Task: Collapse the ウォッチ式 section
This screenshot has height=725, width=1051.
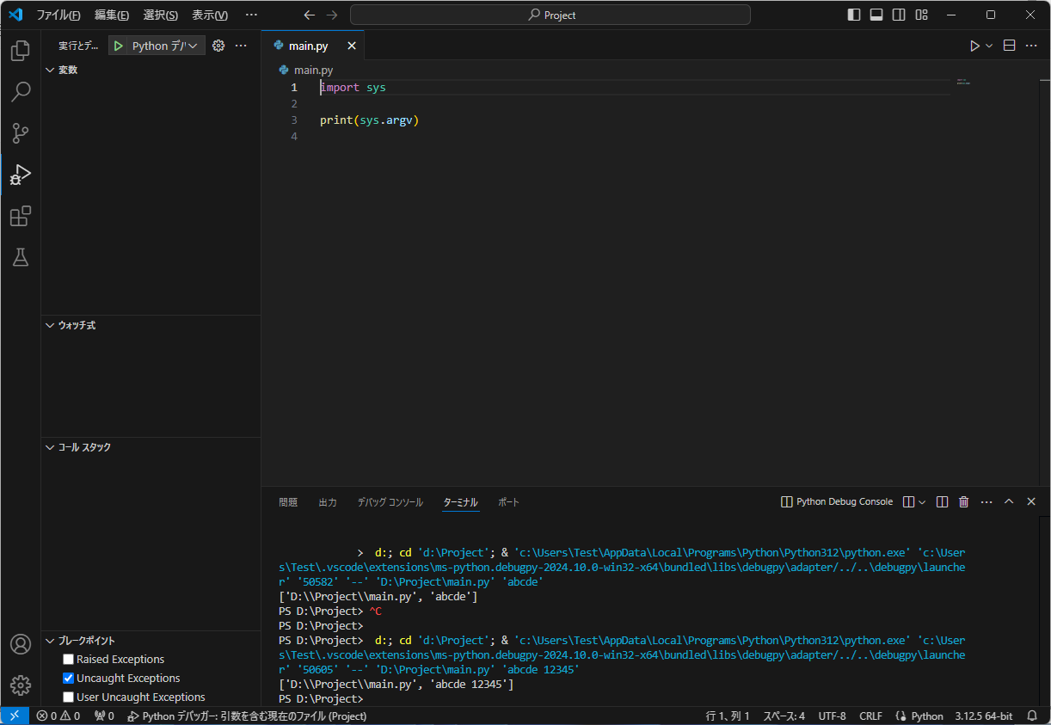Action: click(151, 325)
